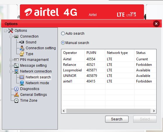Click the Network type column header

pyautogui.click(x=120, y=53)
